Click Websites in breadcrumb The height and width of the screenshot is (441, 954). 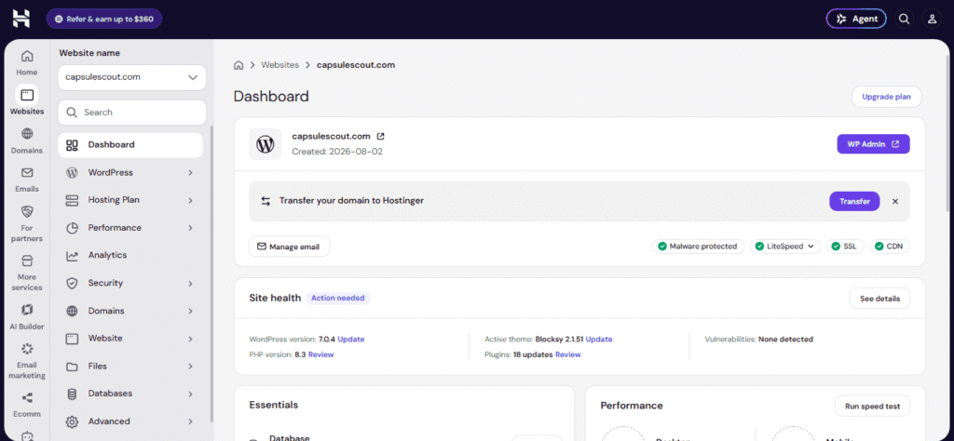coord(279,65)
